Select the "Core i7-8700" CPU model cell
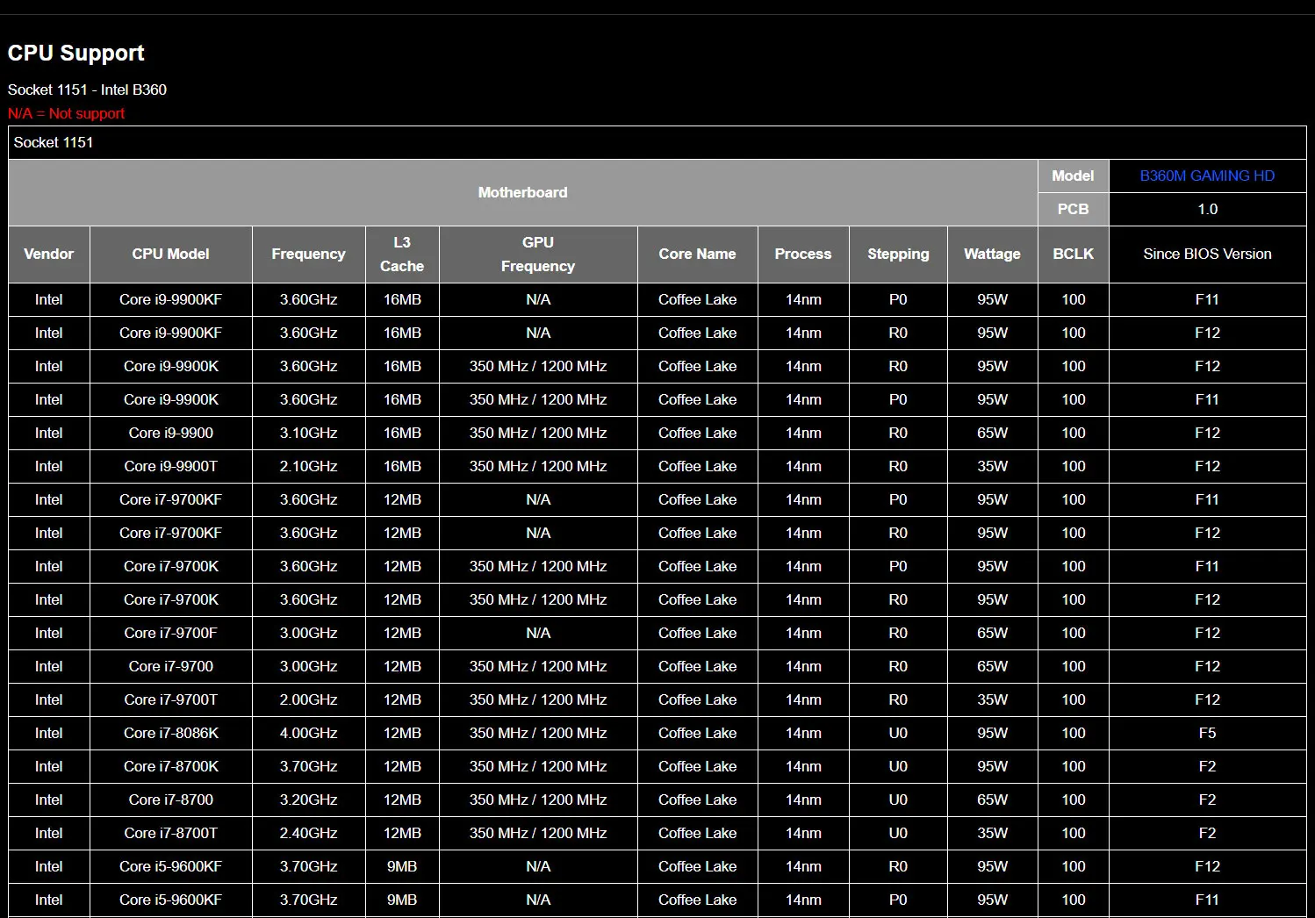Image resolution: width=1315 pixels, height=918 pixels. [x=171, y=800]
